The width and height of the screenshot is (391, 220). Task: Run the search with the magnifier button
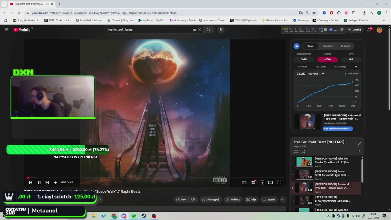pyautogui.click(x=208, y=30)
